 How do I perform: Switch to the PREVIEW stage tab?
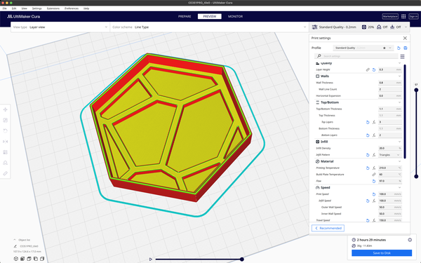coord(210,16)
